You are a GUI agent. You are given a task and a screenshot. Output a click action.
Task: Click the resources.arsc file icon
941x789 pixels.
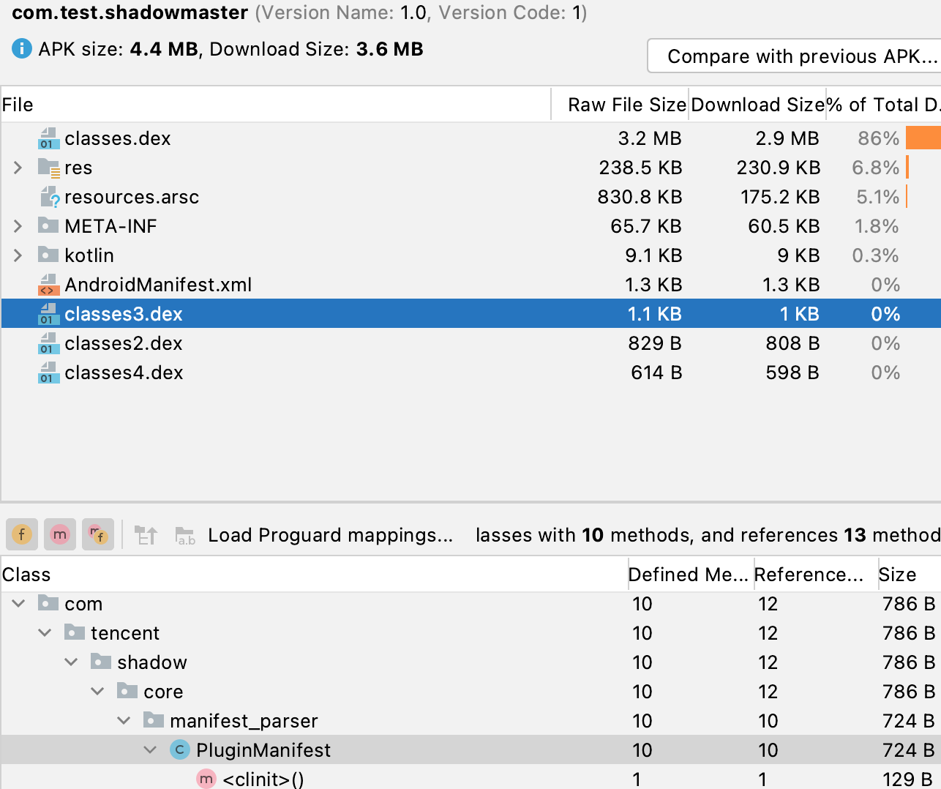click(47, 197)
